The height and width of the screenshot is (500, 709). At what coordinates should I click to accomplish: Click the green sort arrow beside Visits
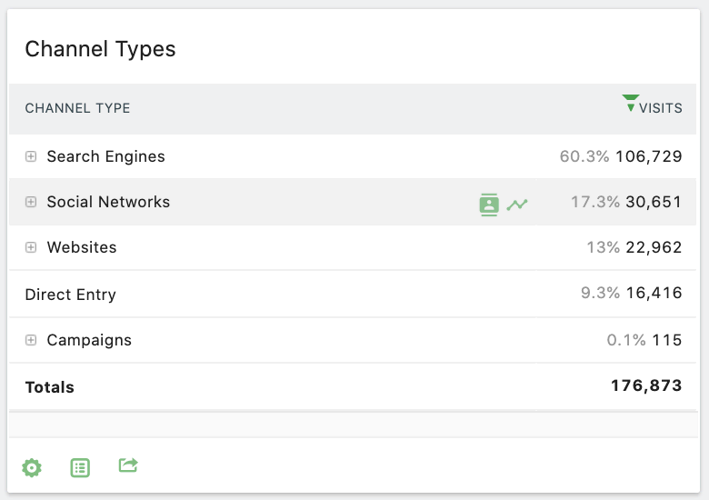(630, 103)
